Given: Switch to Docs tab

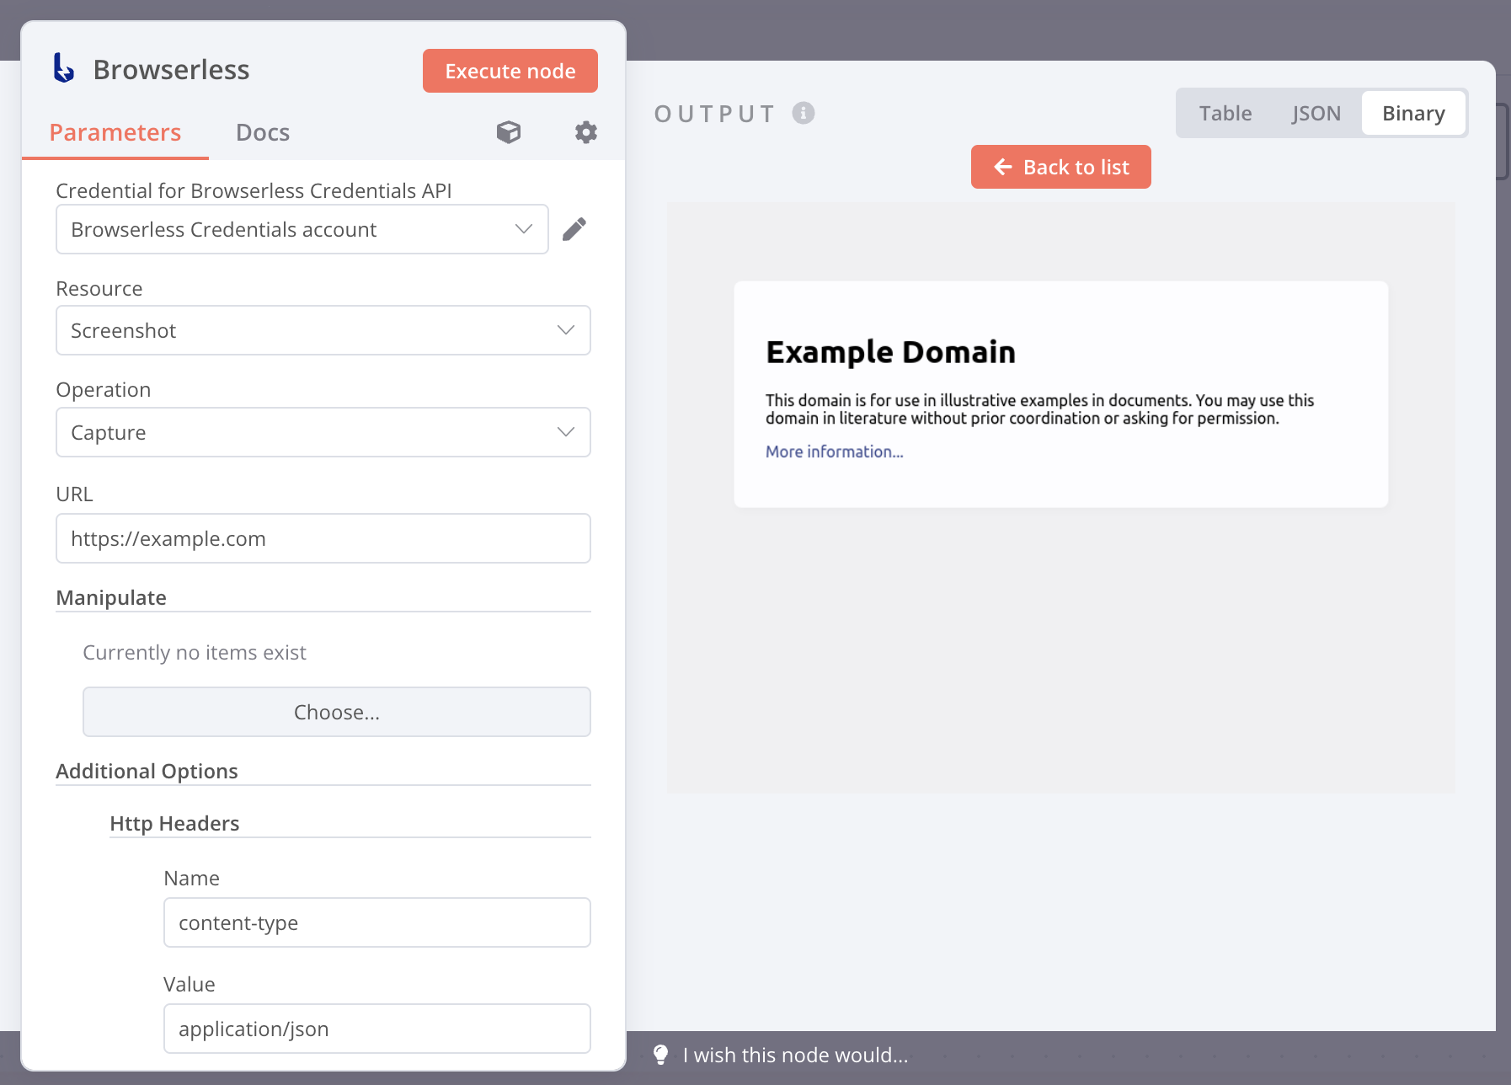Looking at the screenshot, I should [263, 132].
